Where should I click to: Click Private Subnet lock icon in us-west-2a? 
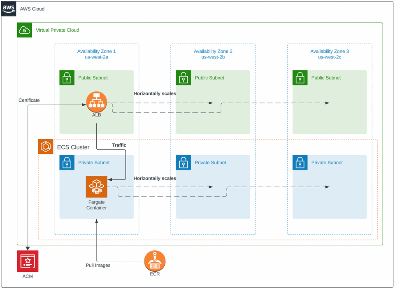67,163
